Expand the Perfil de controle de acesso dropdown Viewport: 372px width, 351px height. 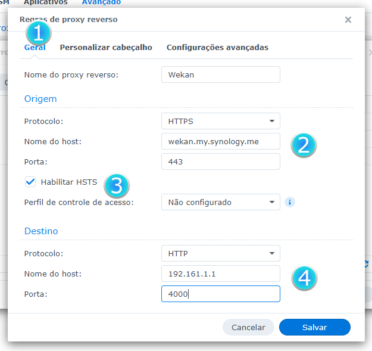coord(220,202)
